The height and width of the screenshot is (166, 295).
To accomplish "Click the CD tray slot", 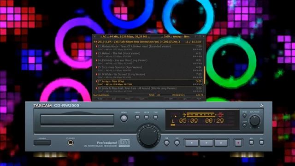I will pos(77,120).
